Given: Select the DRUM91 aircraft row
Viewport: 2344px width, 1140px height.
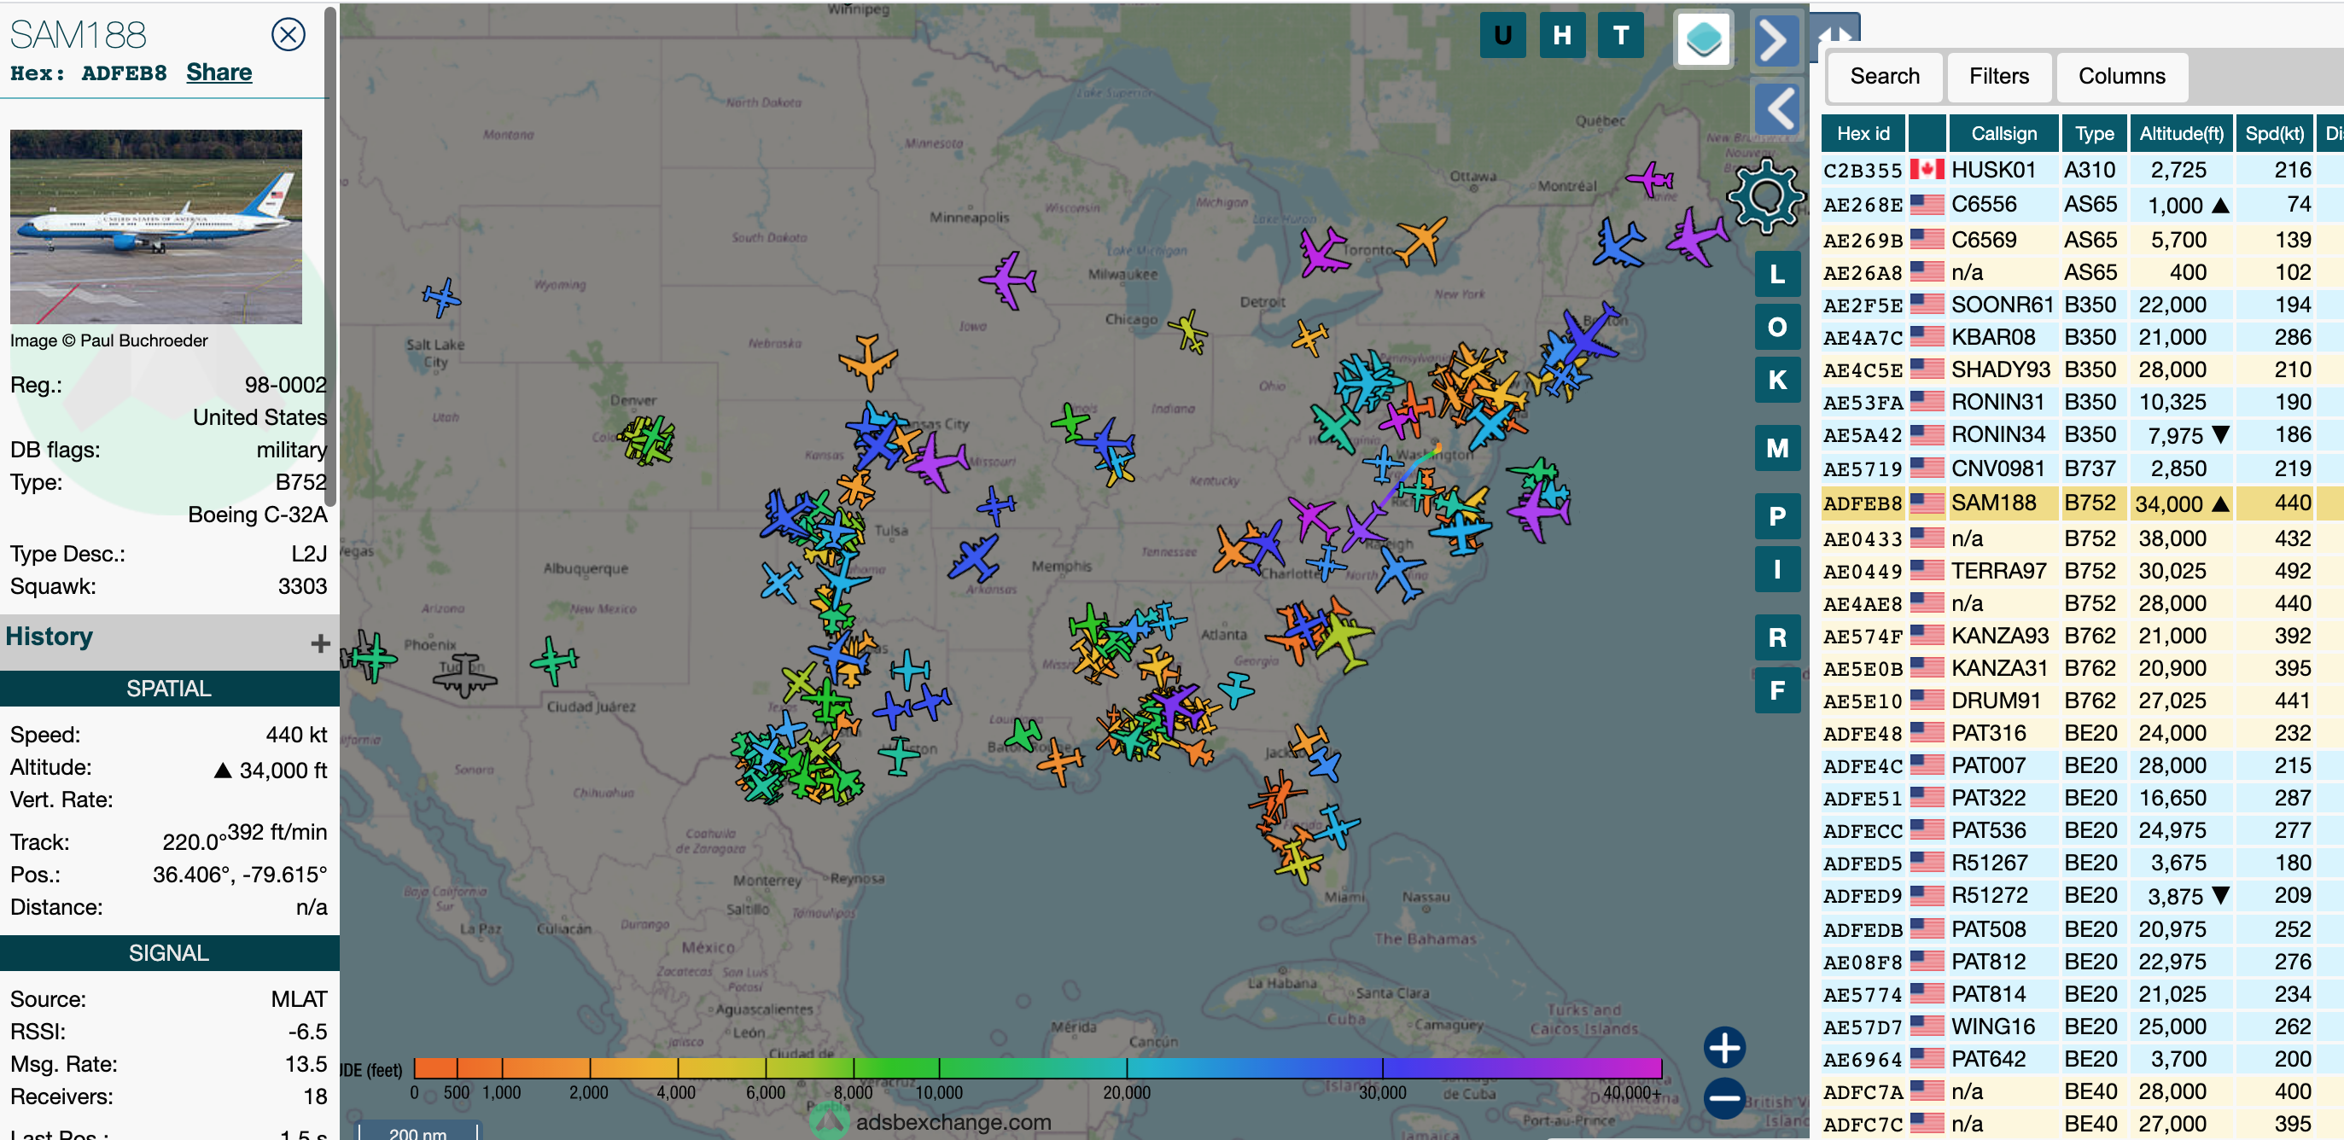Looking at the screenshot, I should point(2082,701).
